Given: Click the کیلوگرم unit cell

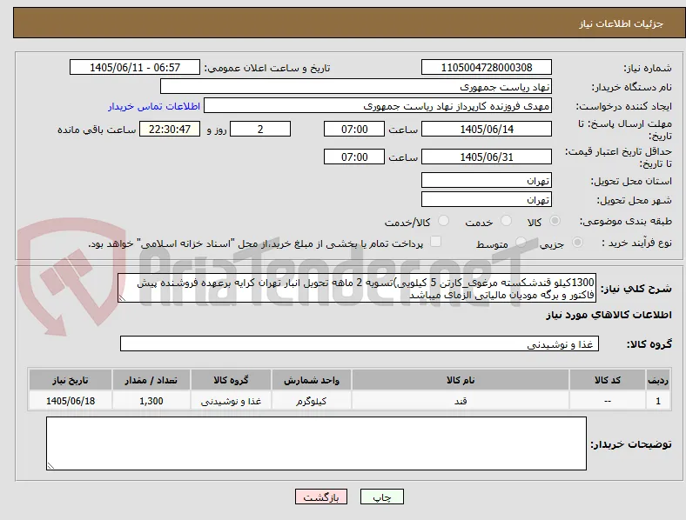Looking at the screenshot, I should [x=312, y=401].
